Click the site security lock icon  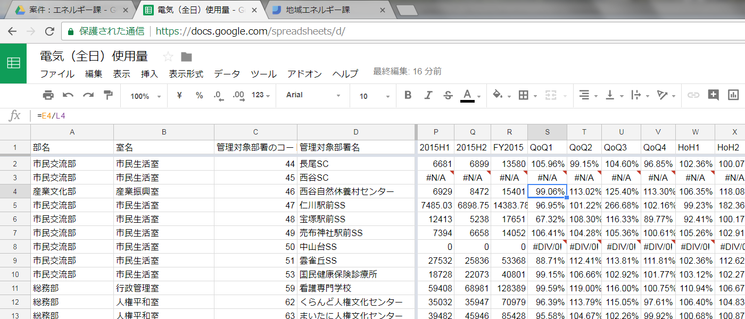(71, 31)
